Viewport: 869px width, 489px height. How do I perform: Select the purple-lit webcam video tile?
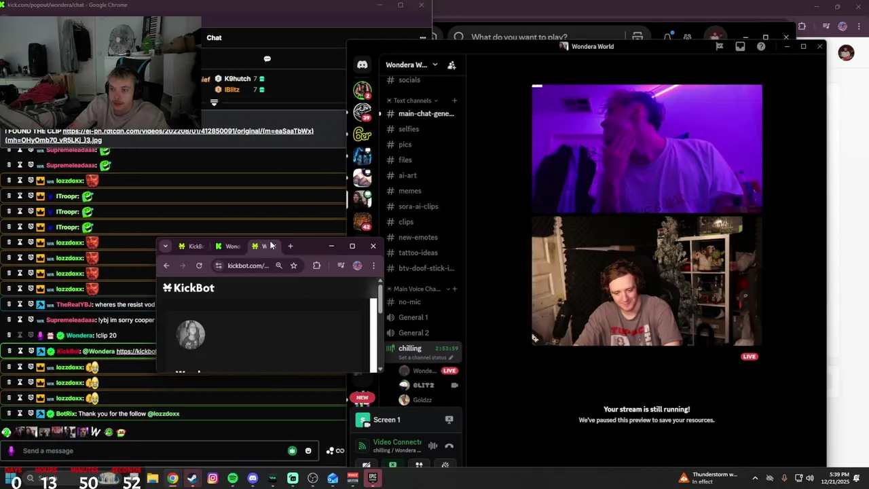tap(646, 149)
